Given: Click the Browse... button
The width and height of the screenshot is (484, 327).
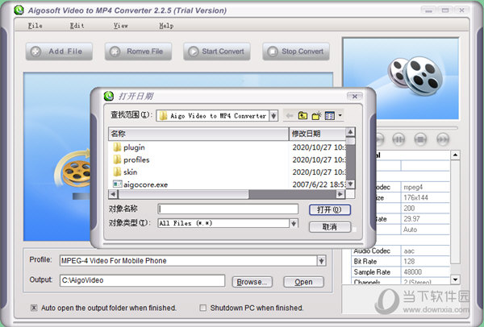Looking at the screenshot, I should click(x=252, y=282).
